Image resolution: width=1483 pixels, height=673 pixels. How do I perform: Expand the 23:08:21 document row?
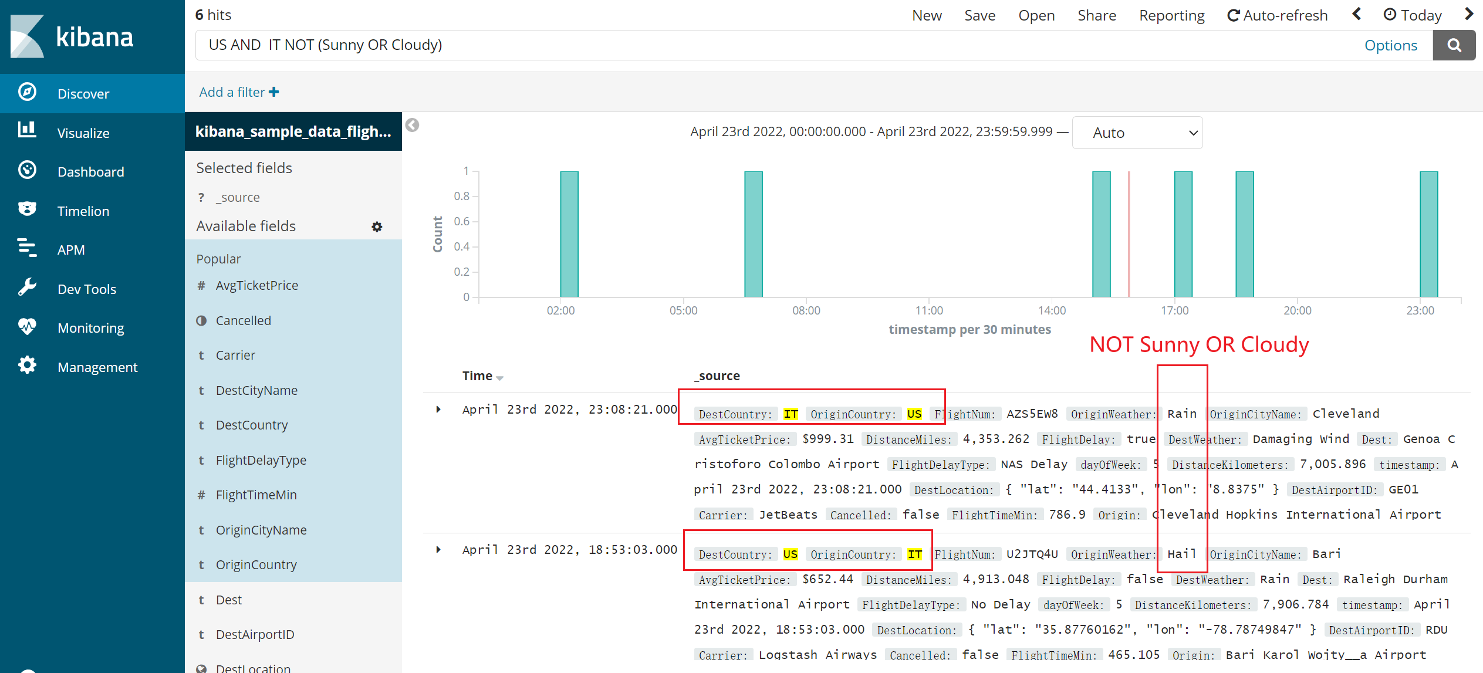click(438, 410)
